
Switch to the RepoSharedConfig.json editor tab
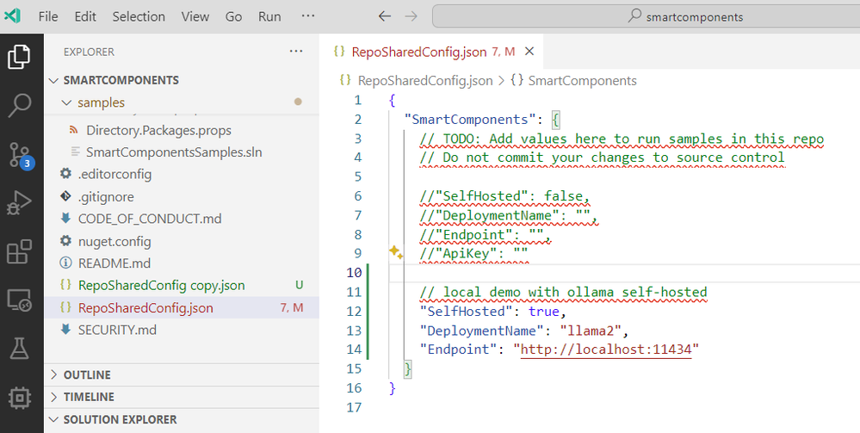tap(418, 52)
